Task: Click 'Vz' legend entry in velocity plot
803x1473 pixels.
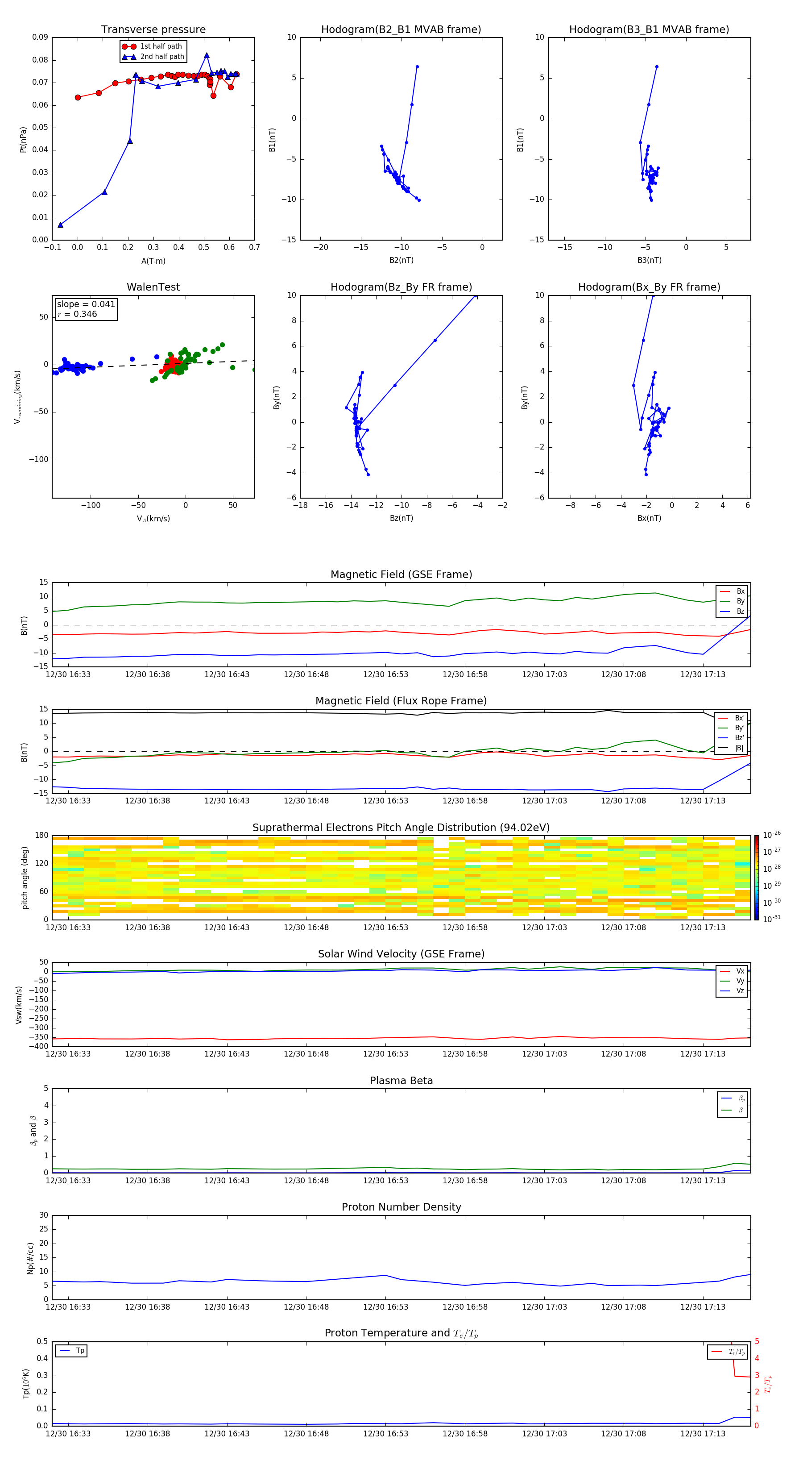Action: [x=732, y=991]
